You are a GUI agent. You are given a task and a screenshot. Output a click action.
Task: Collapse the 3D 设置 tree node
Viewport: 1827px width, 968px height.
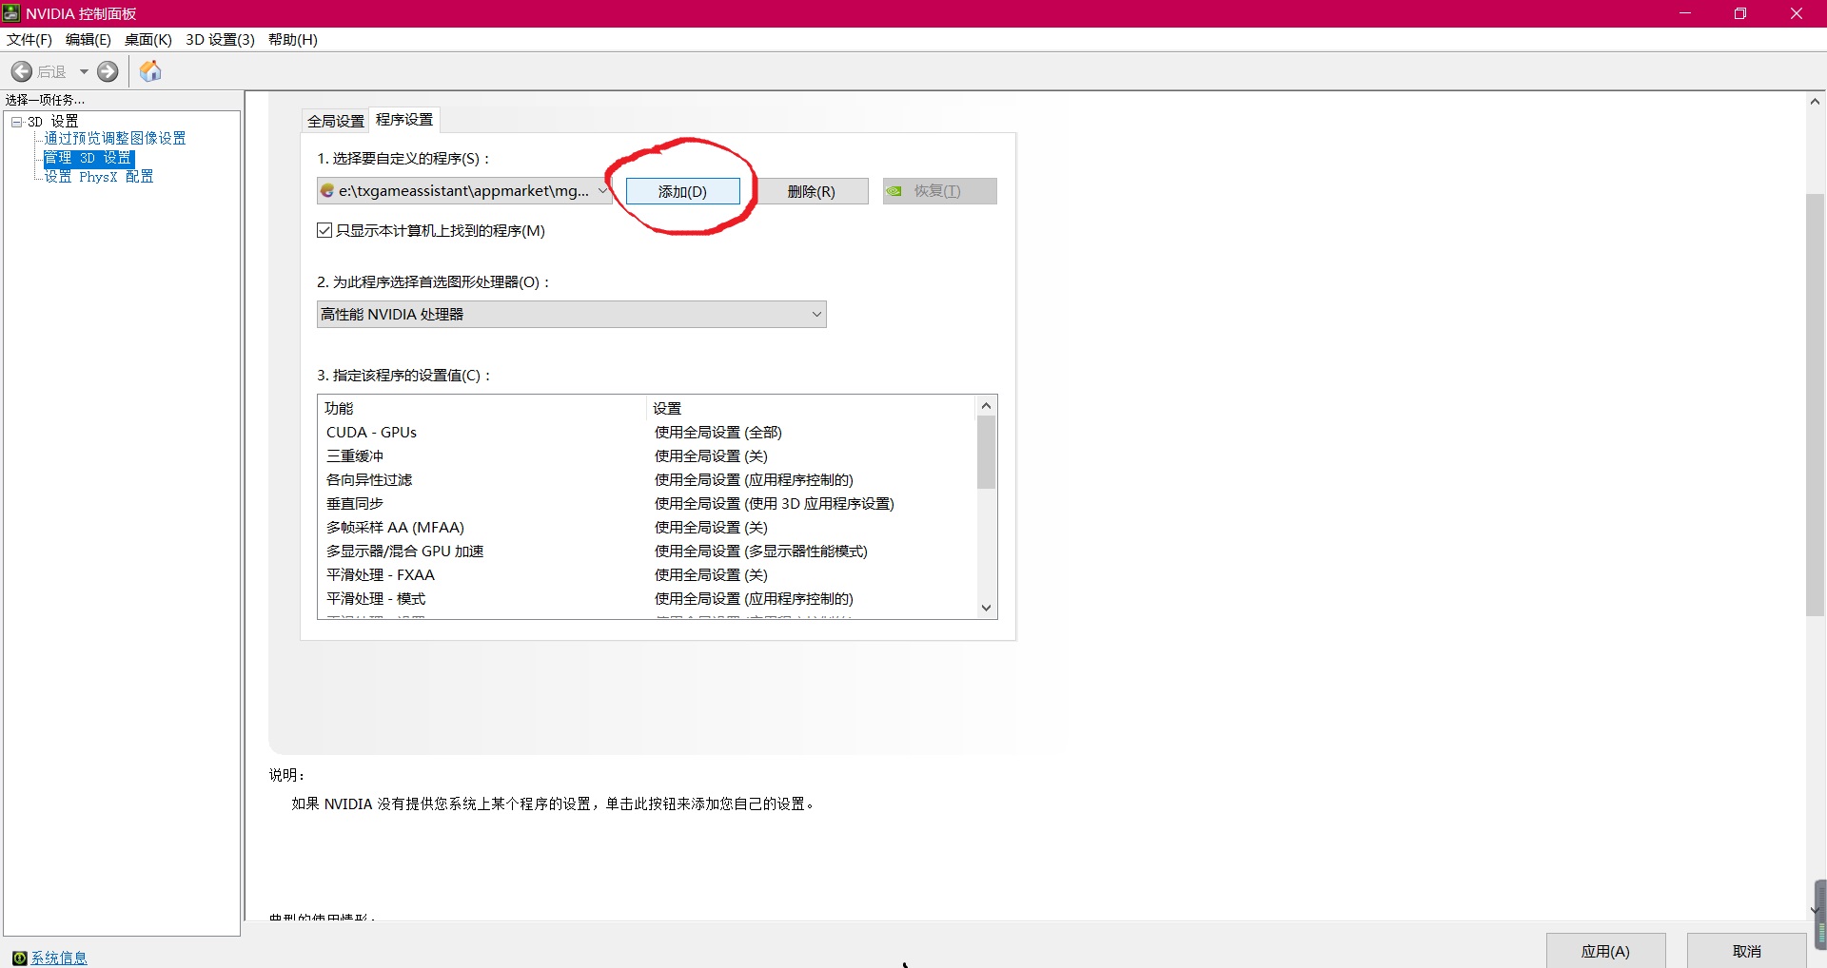16,122
